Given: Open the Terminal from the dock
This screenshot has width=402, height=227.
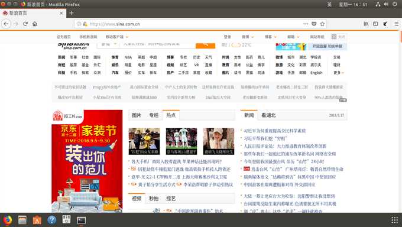Looking at the screenshot, I should point(81,220).
